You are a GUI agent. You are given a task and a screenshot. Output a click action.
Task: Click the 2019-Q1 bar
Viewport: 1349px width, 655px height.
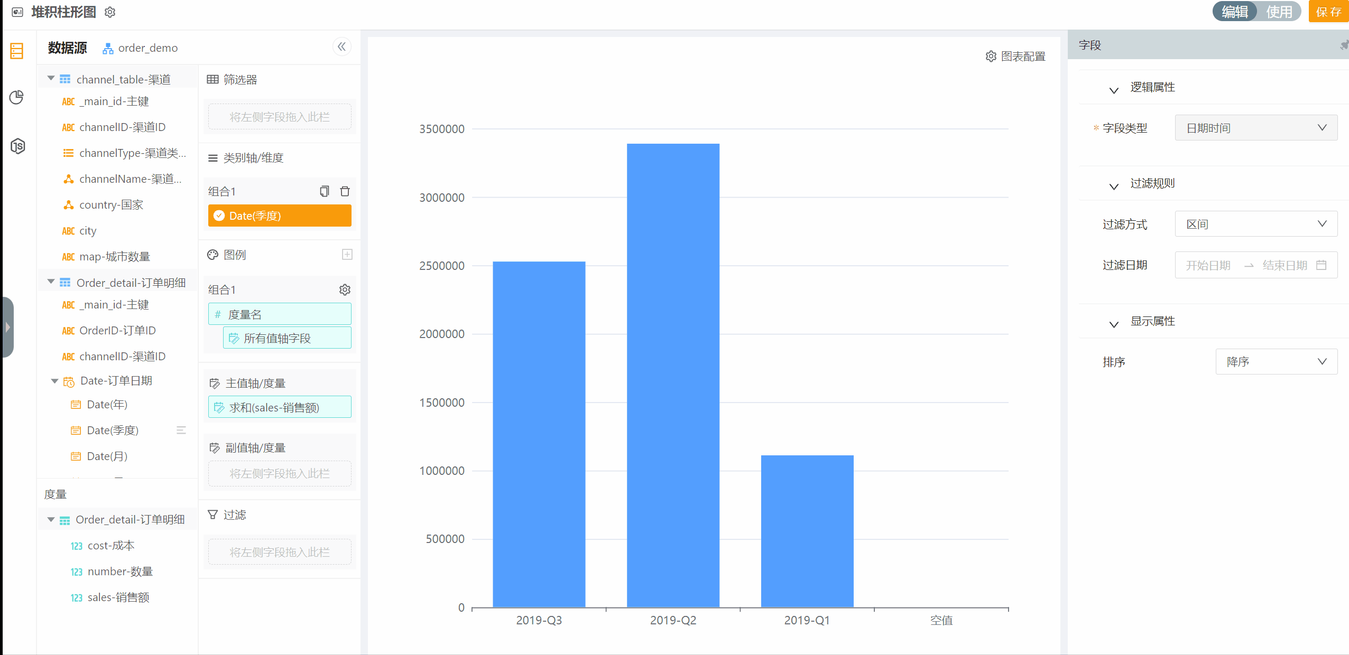click(807, 531)
